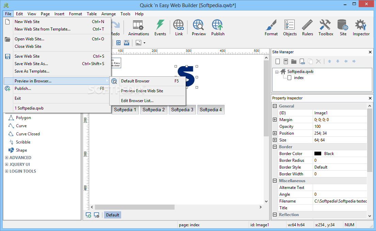Viewport: 376px width, 231px height.
Task: Collapse the Reflection property group
Action: 275,215
